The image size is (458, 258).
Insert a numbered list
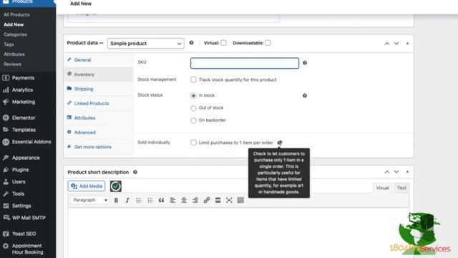pos(150,201)
